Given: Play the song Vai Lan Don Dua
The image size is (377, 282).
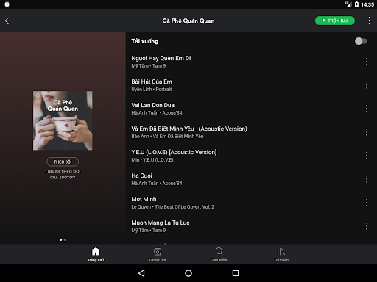Looking at the screenshot, I should 245,109.
